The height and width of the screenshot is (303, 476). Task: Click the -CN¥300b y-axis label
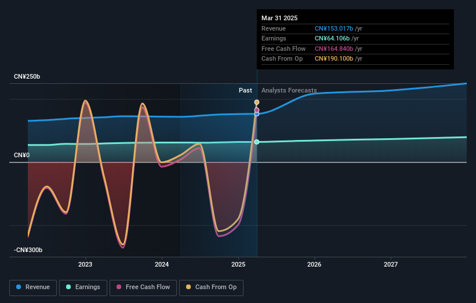[x=28, y=250]
